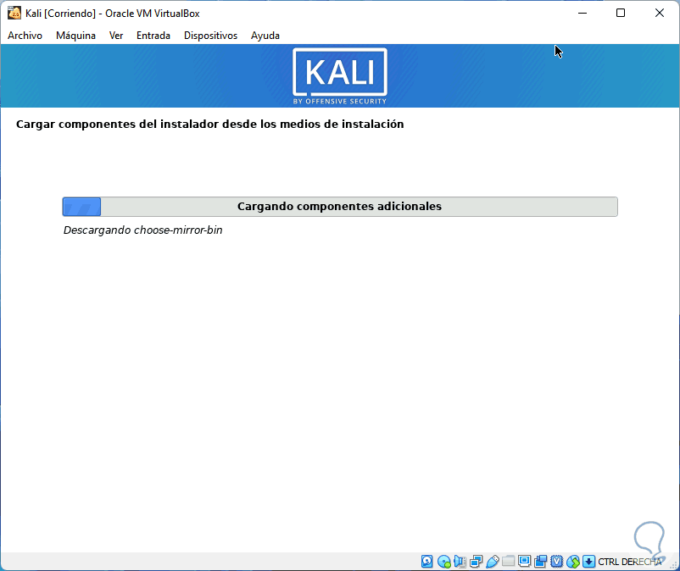Click the Kali logo banner
This screenshot has height=571, width=680.
340,75
